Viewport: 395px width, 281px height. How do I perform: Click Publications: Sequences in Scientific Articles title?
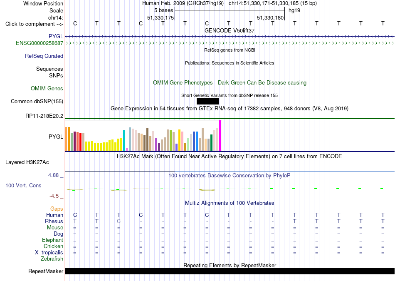[230, 63]
